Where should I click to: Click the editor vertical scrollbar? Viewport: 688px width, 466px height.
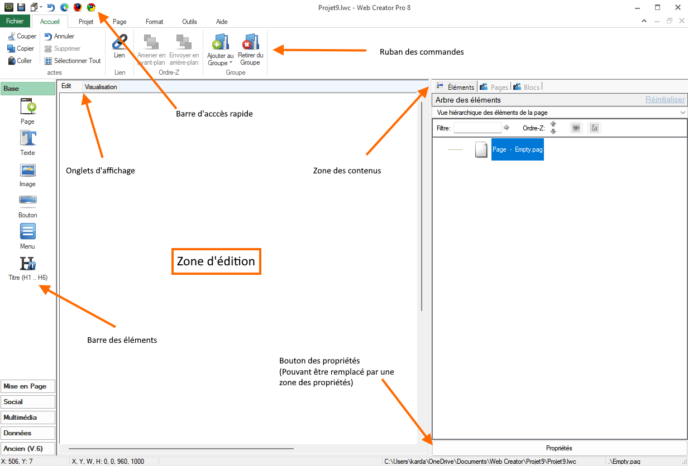[422, 206]
